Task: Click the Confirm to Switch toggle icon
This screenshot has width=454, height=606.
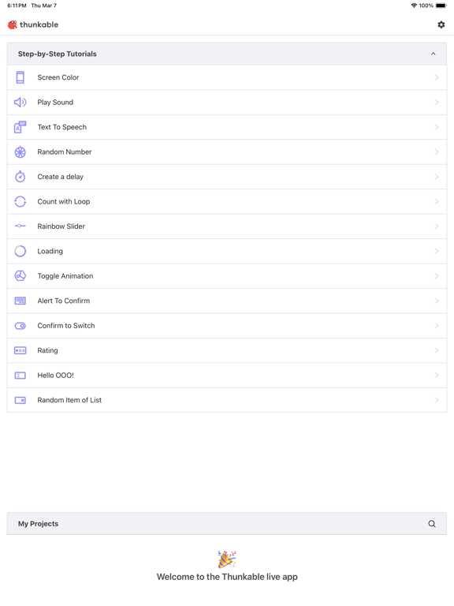Action: coord(20,326)
